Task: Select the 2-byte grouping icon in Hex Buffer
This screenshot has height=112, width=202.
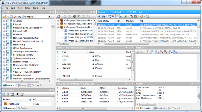Action: click(x=157, y=52)
